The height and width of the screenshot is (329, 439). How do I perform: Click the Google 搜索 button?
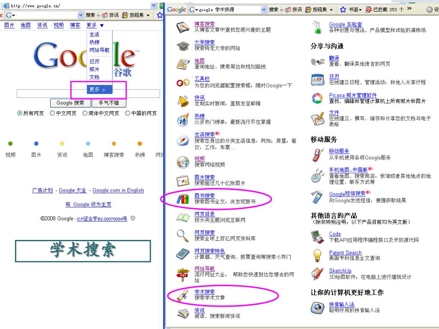[70, 103]
